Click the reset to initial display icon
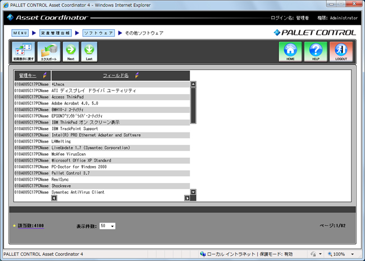Image resolution: width=365 pixels, height=261 pixels. click(x=24, y=52)
